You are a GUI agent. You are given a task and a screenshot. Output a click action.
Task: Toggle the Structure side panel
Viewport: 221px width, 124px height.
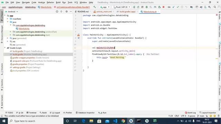[2, 69]
